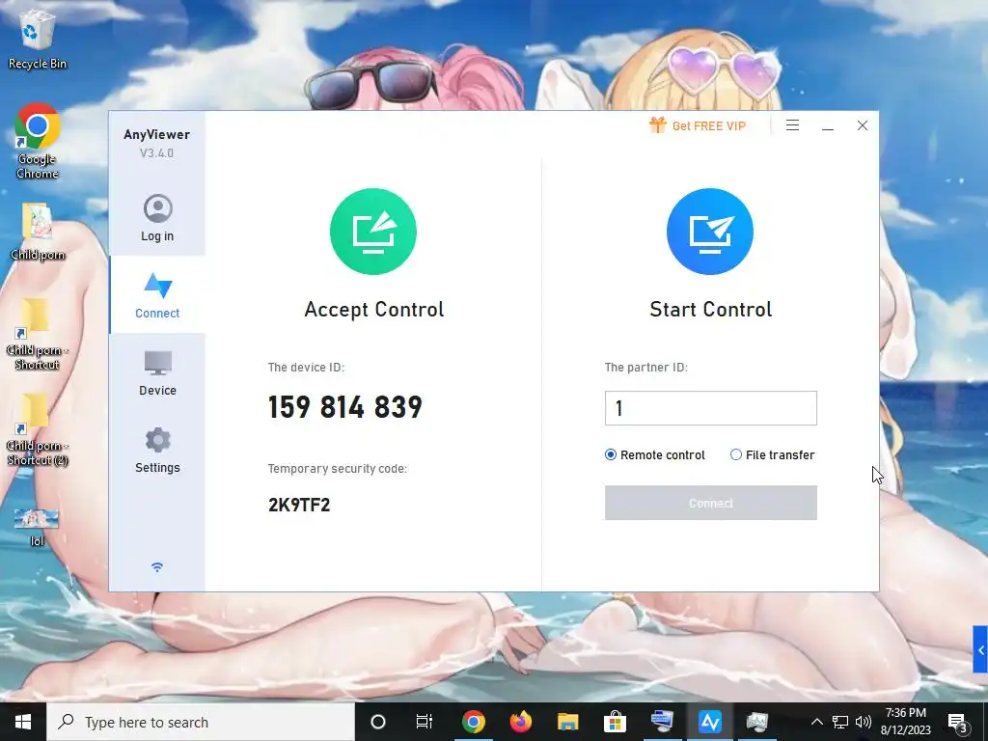
Task: Close the AnyViewer window
Action: (x=863, y=125)
